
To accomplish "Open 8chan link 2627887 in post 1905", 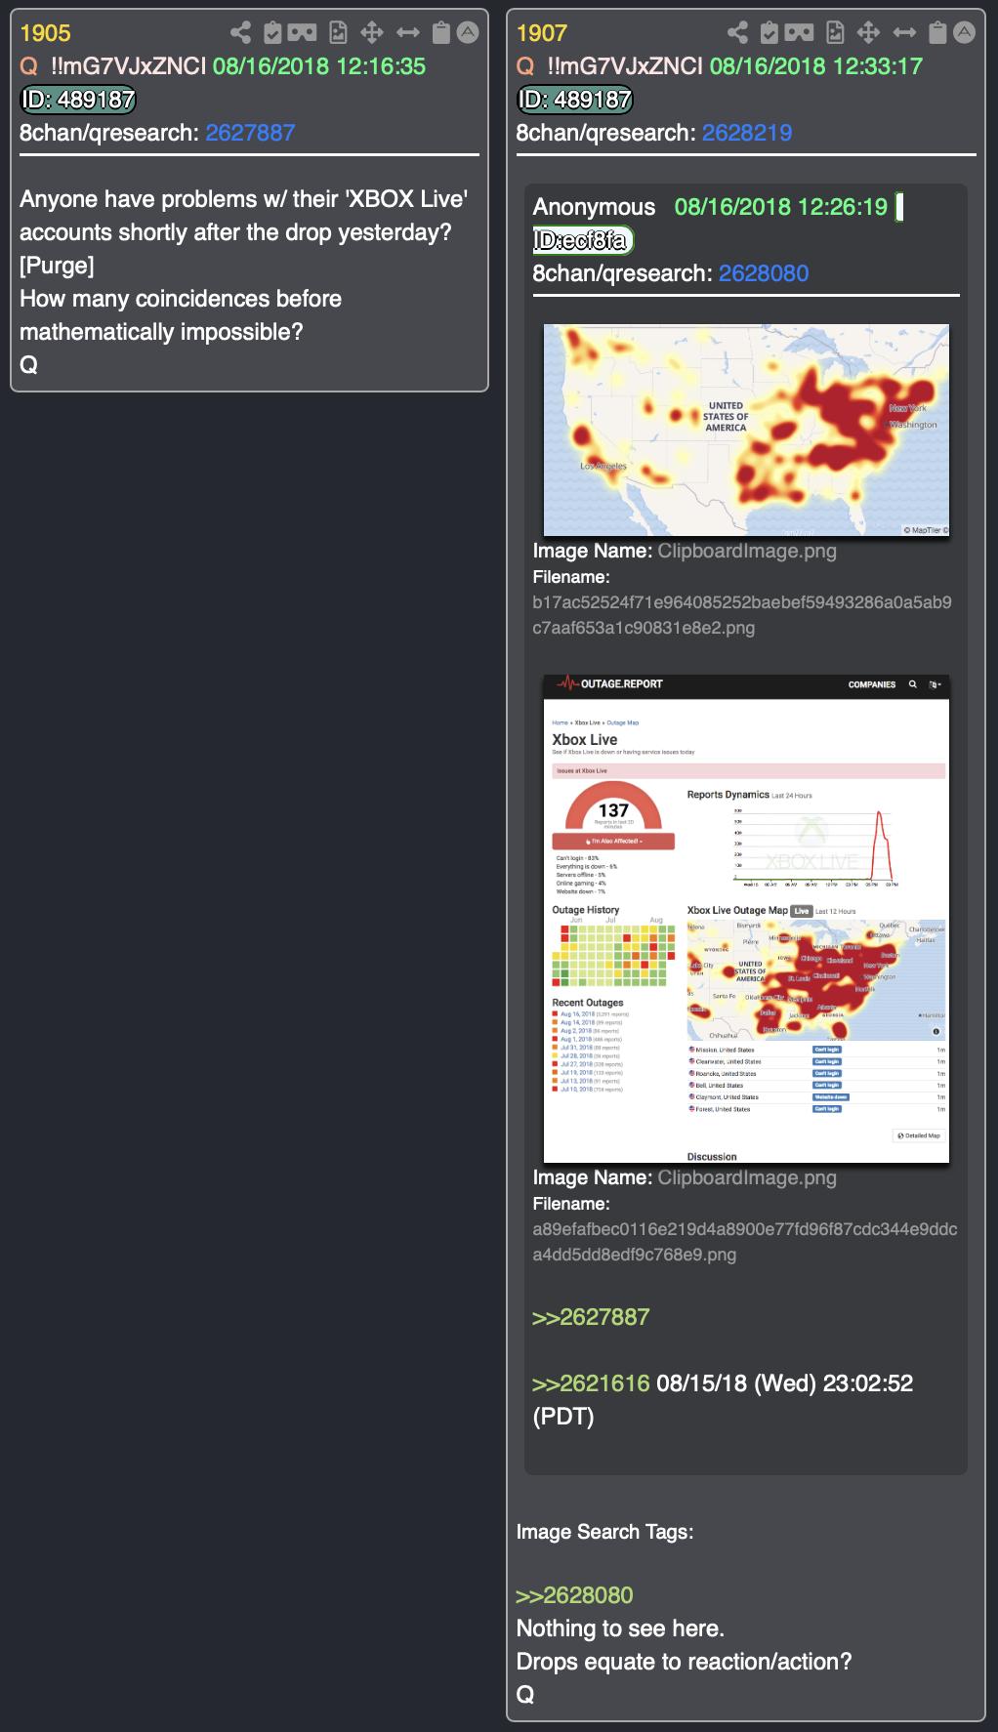I will pyautogui.click(x=250, y=133).
